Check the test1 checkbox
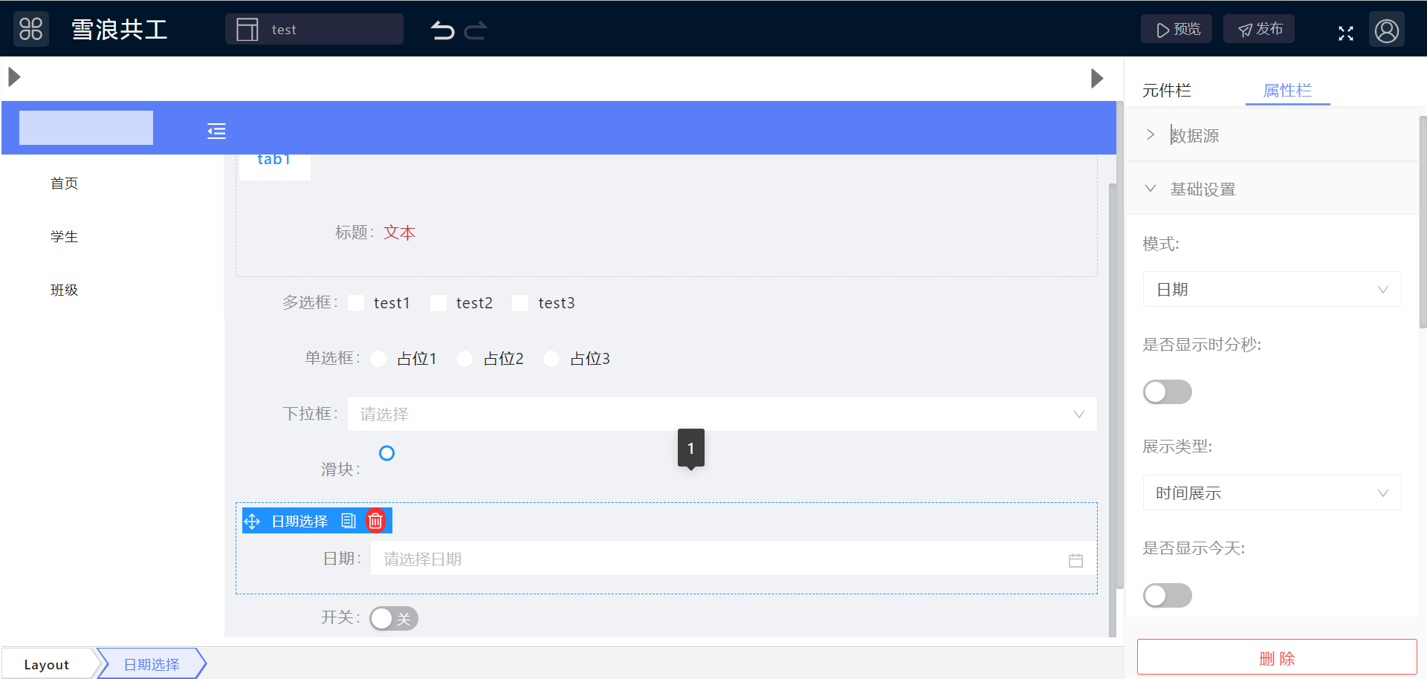This screenshot has width=1427, height=679. tap(357, 303)
